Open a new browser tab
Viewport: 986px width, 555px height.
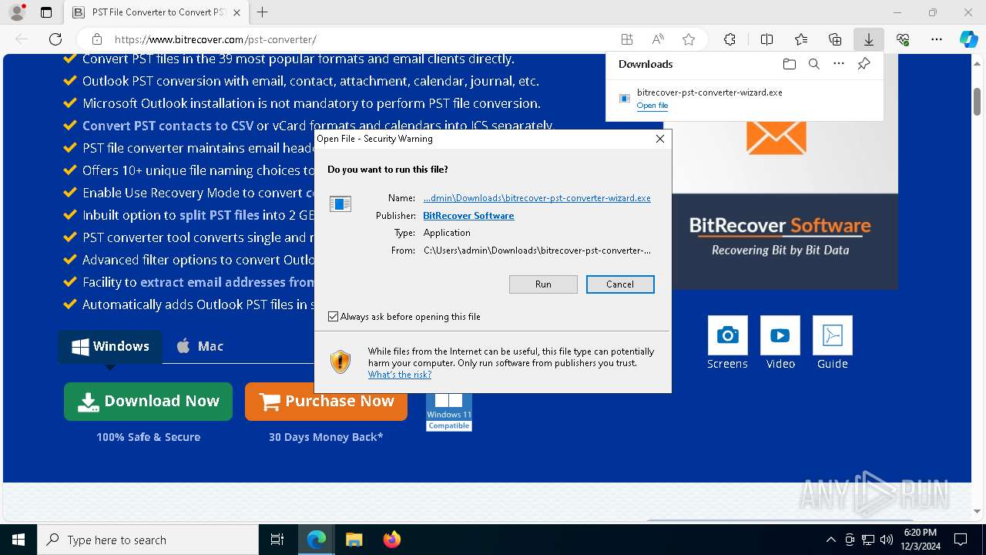[263, 12]
